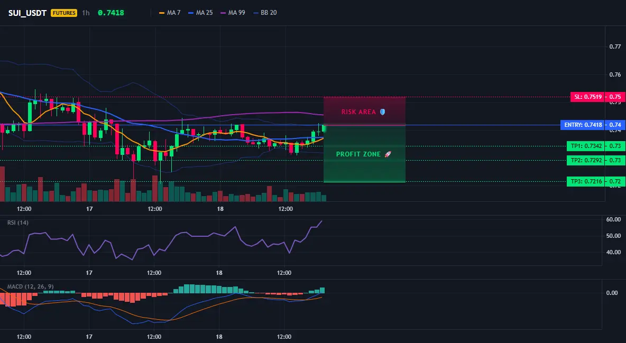Image resolution: width=626 pixels, height=343 pixels.
Task: Click date 18 on main chart time axis
Action: (220, 209)
